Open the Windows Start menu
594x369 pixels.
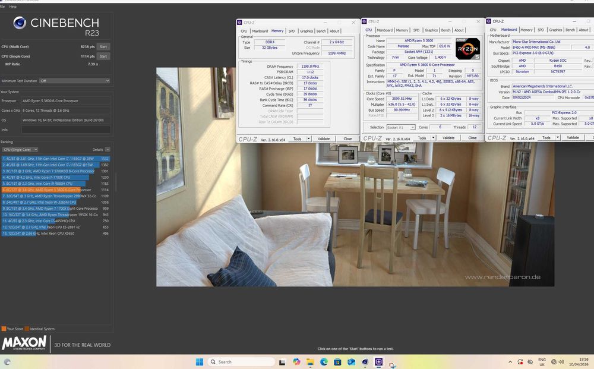[x=199, y=362]
